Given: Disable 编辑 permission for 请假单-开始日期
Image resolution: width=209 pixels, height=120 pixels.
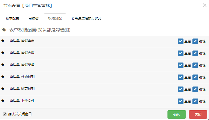Looking at the screenshot, I should (195, 77).
